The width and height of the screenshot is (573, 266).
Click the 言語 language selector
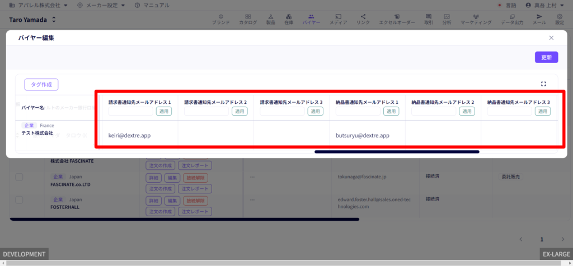[507, 5]
